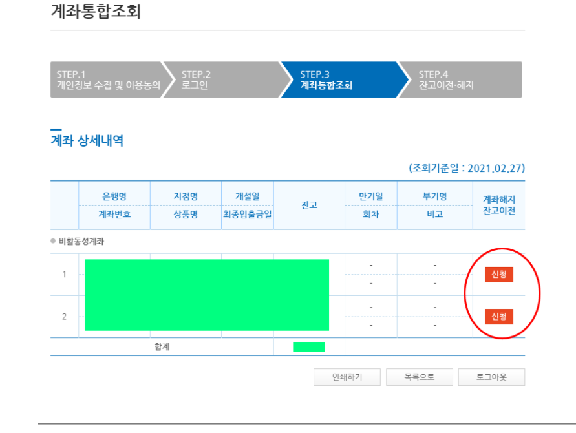Click the 계좌 상세내역 section heading

point(87,140)
